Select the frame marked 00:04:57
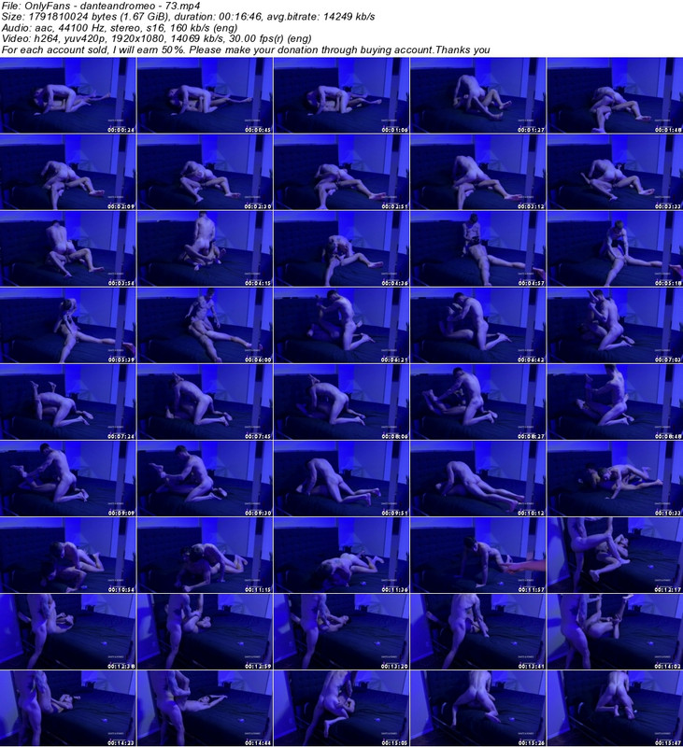The height and width of the screenshot is (747, 683). click(477, 248)
